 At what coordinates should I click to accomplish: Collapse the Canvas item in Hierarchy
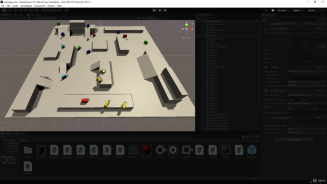click(x=204, y=36)
